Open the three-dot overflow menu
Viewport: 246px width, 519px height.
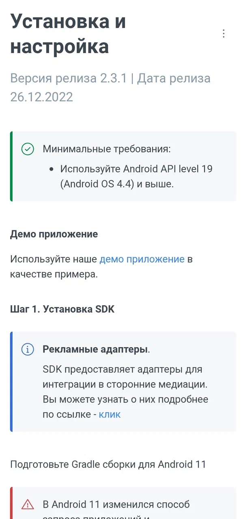point(224,34)
